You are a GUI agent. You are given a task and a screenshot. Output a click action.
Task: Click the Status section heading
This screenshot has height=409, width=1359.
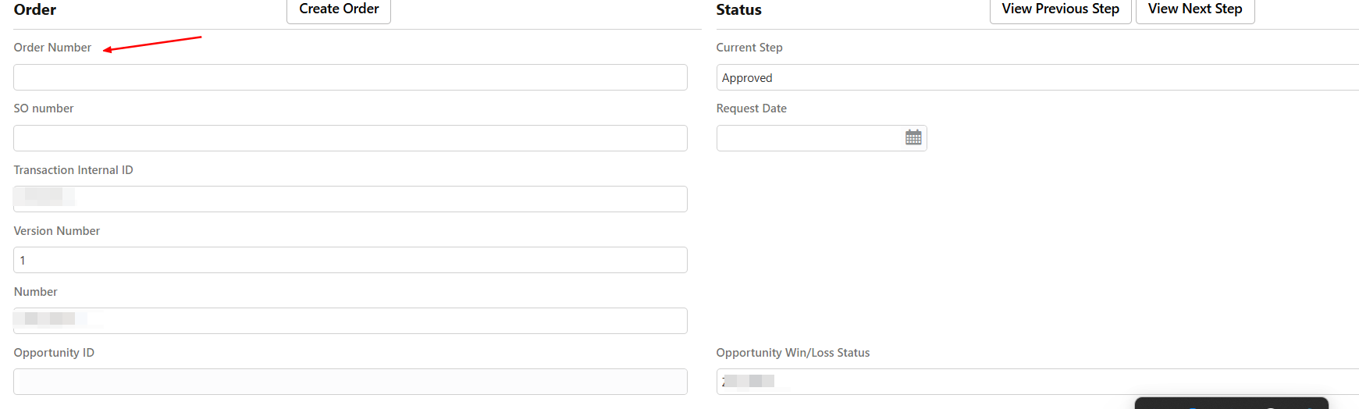click(738, 9)
